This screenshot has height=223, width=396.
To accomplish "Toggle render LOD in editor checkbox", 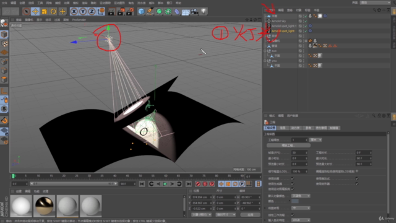I will pos(357,171).
